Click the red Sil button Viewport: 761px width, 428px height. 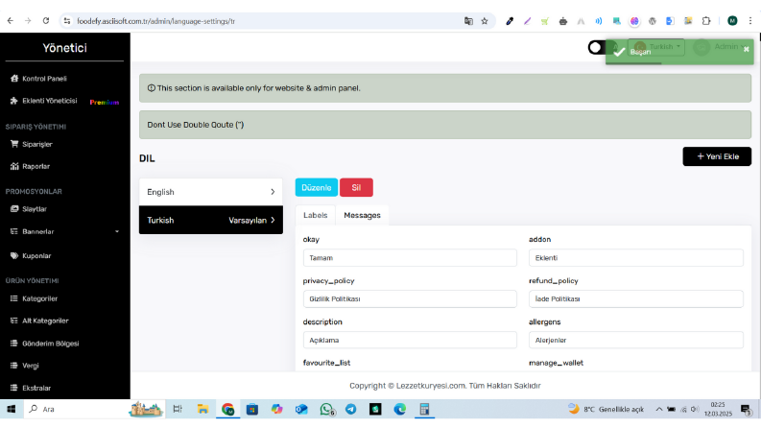tap(356, 187)
